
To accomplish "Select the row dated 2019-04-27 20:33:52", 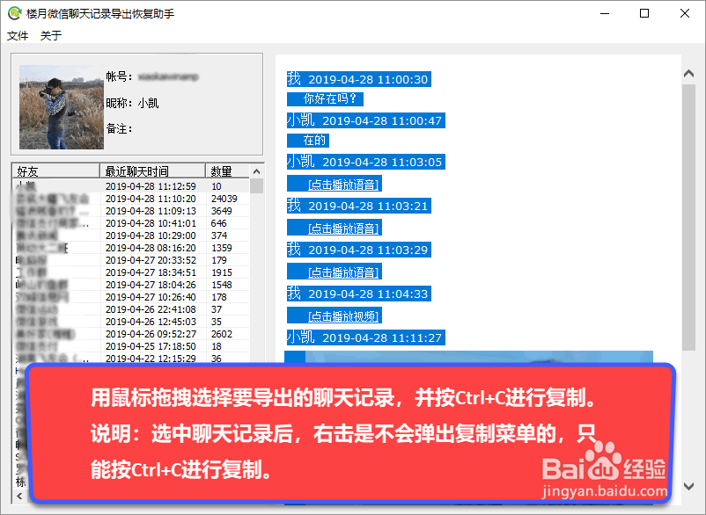I will [x=130, y=260].
